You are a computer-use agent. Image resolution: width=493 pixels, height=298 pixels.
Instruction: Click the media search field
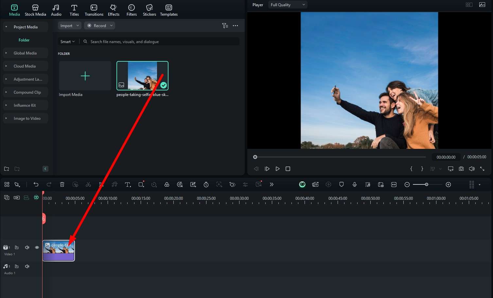(x=160, y=41)
